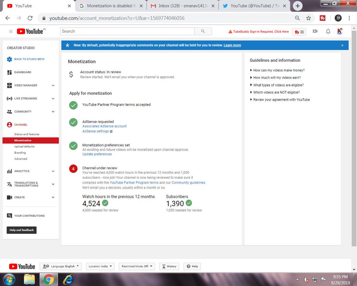357x286 pixels.
Task: Open Status and features submenu item
Action: click(27, 134)
